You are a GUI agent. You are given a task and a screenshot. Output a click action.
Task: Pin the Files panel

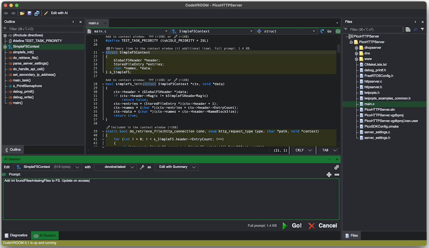pos(415,22)
